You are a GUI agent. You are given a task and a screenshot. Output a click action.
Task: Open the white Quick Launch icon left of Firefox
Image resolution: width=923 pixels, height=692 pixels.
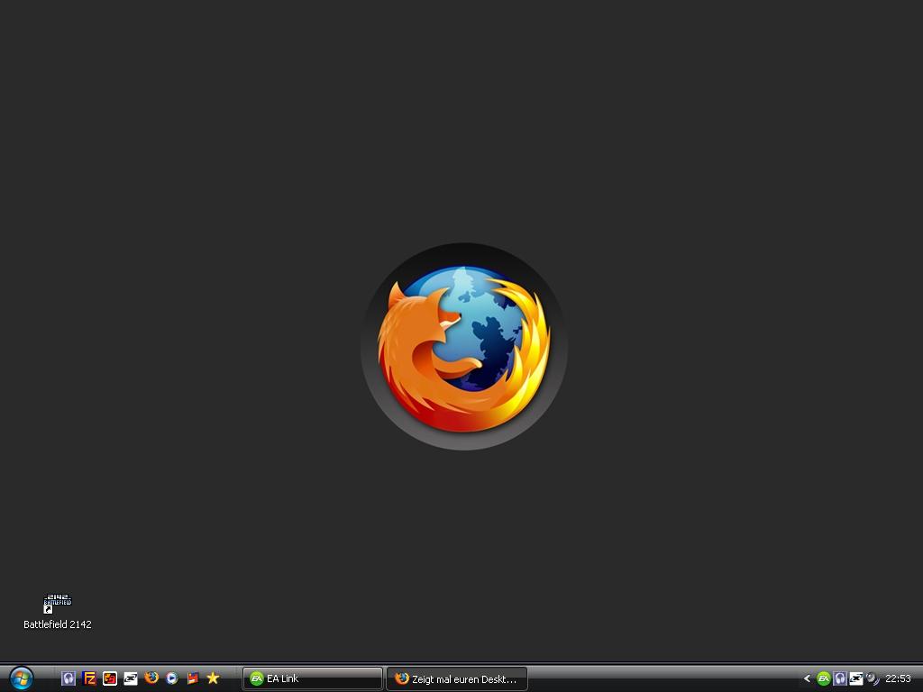click(x=130, y=678)
